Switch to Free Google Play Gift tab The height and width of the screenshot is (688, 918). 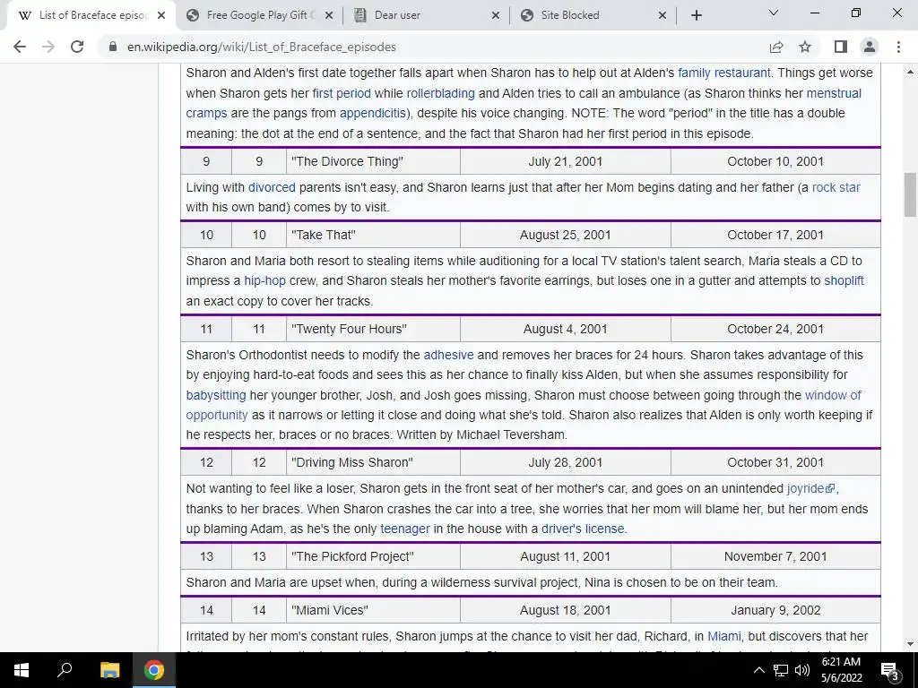257,15
